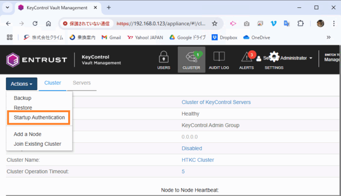Click the red tab-sharing extension icon
The height and width of the screenshot is (196, 341).
[260, 23]
